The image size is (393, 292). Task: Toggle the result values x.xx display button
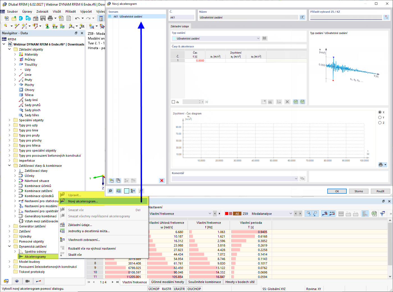332,214
